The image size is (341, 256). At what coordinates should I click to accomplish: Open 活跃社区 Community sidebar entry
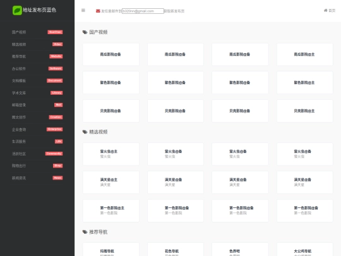click(37, 154)
